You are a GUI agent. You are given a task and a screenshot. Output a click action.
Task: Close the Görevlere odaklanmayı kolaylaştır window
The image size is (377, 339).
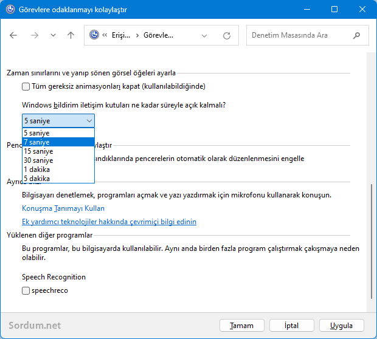click(362, 9)
